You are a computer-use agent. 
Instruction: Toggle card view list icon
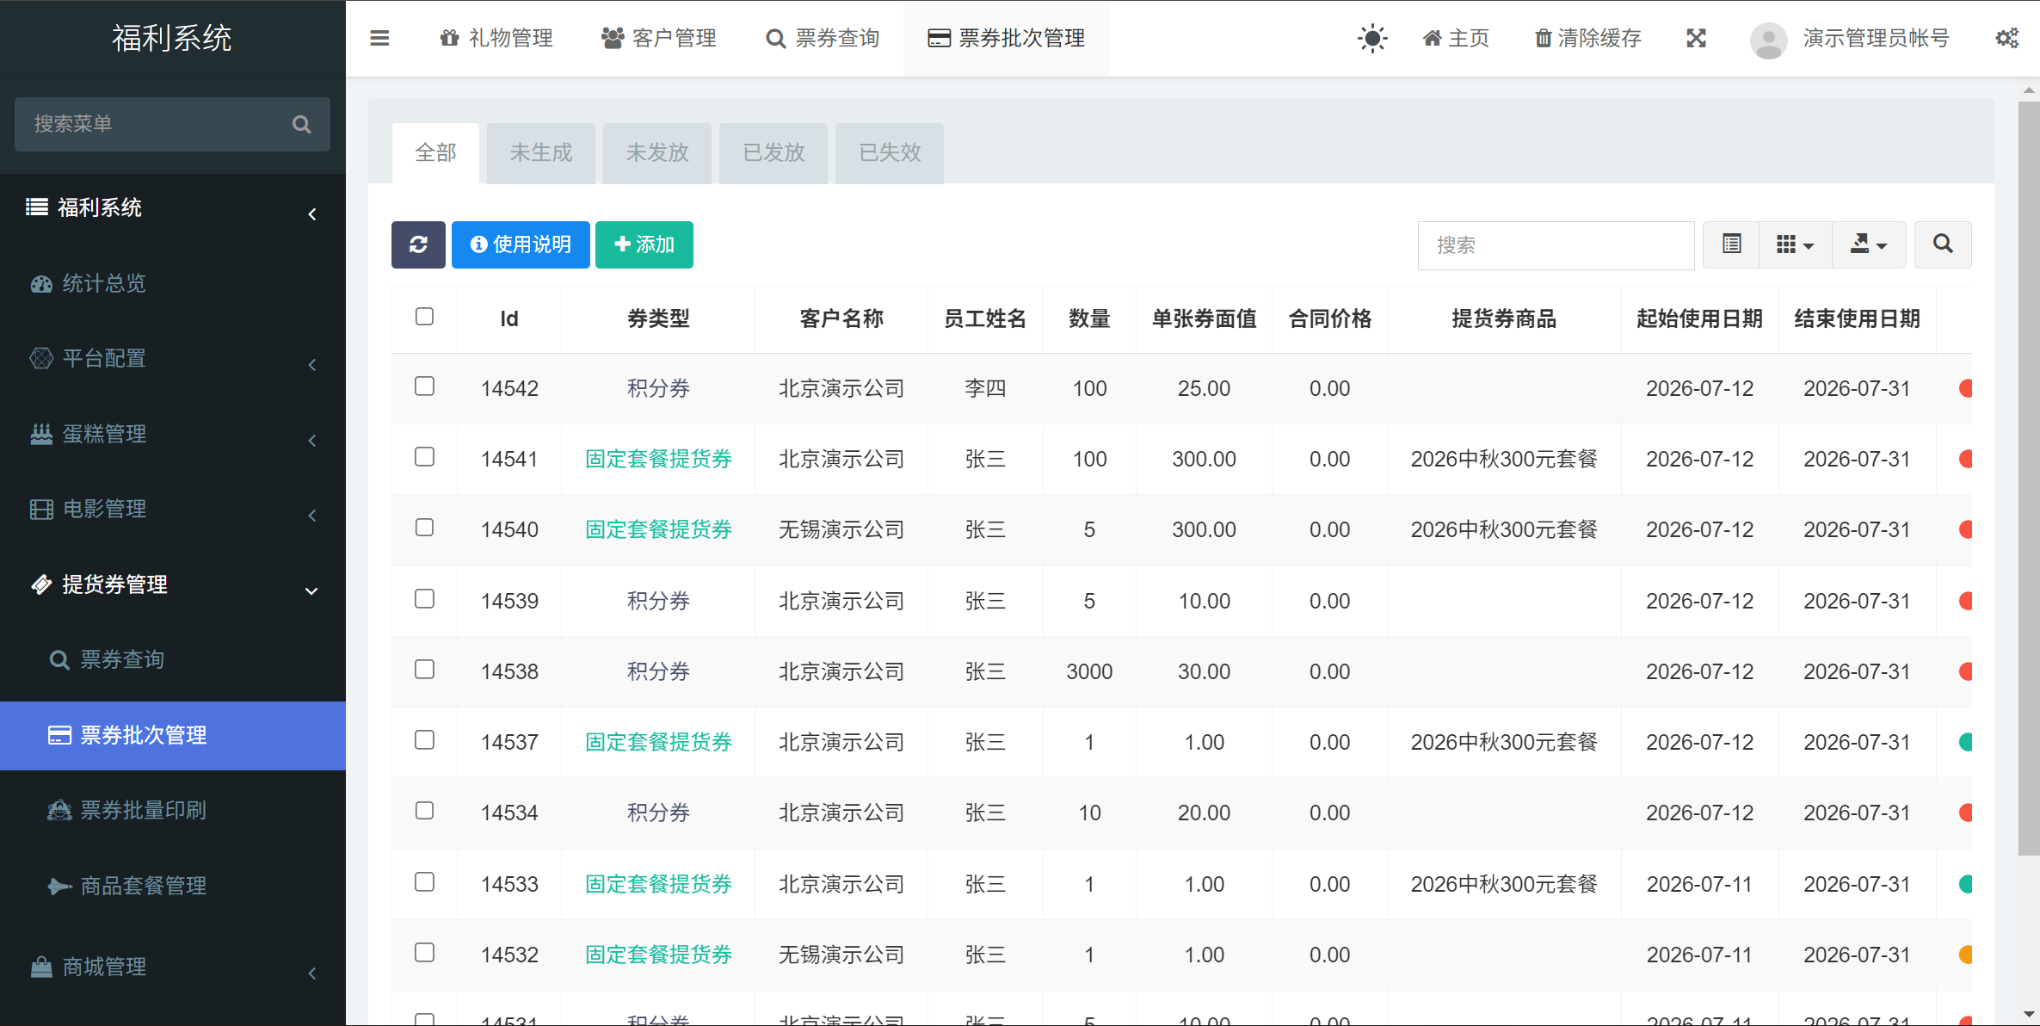1731,244
